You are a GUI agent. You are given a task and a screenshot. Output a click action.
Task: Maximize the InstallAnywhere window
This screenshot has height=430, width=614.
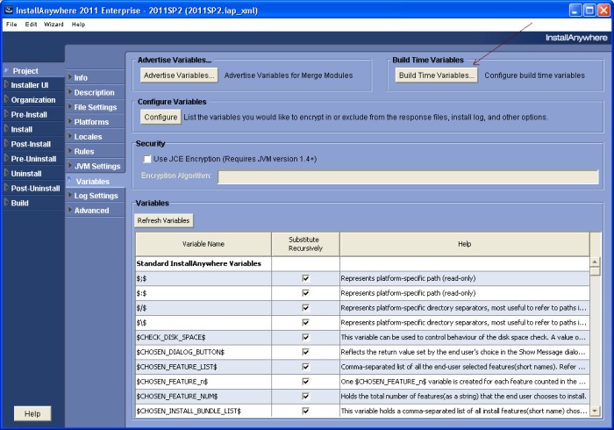click(x=589, y=11)
